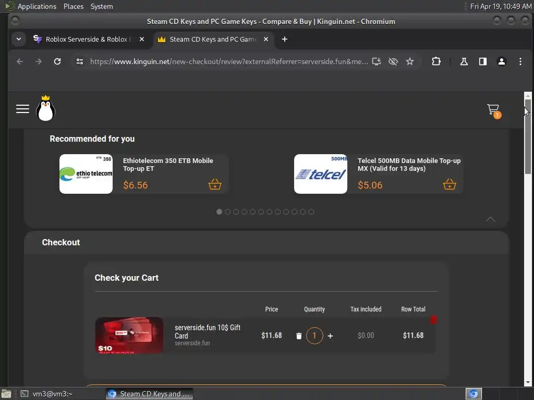Go forward in browser history
This screenshot has height=400, width=534.
click(x=39, y=61)
